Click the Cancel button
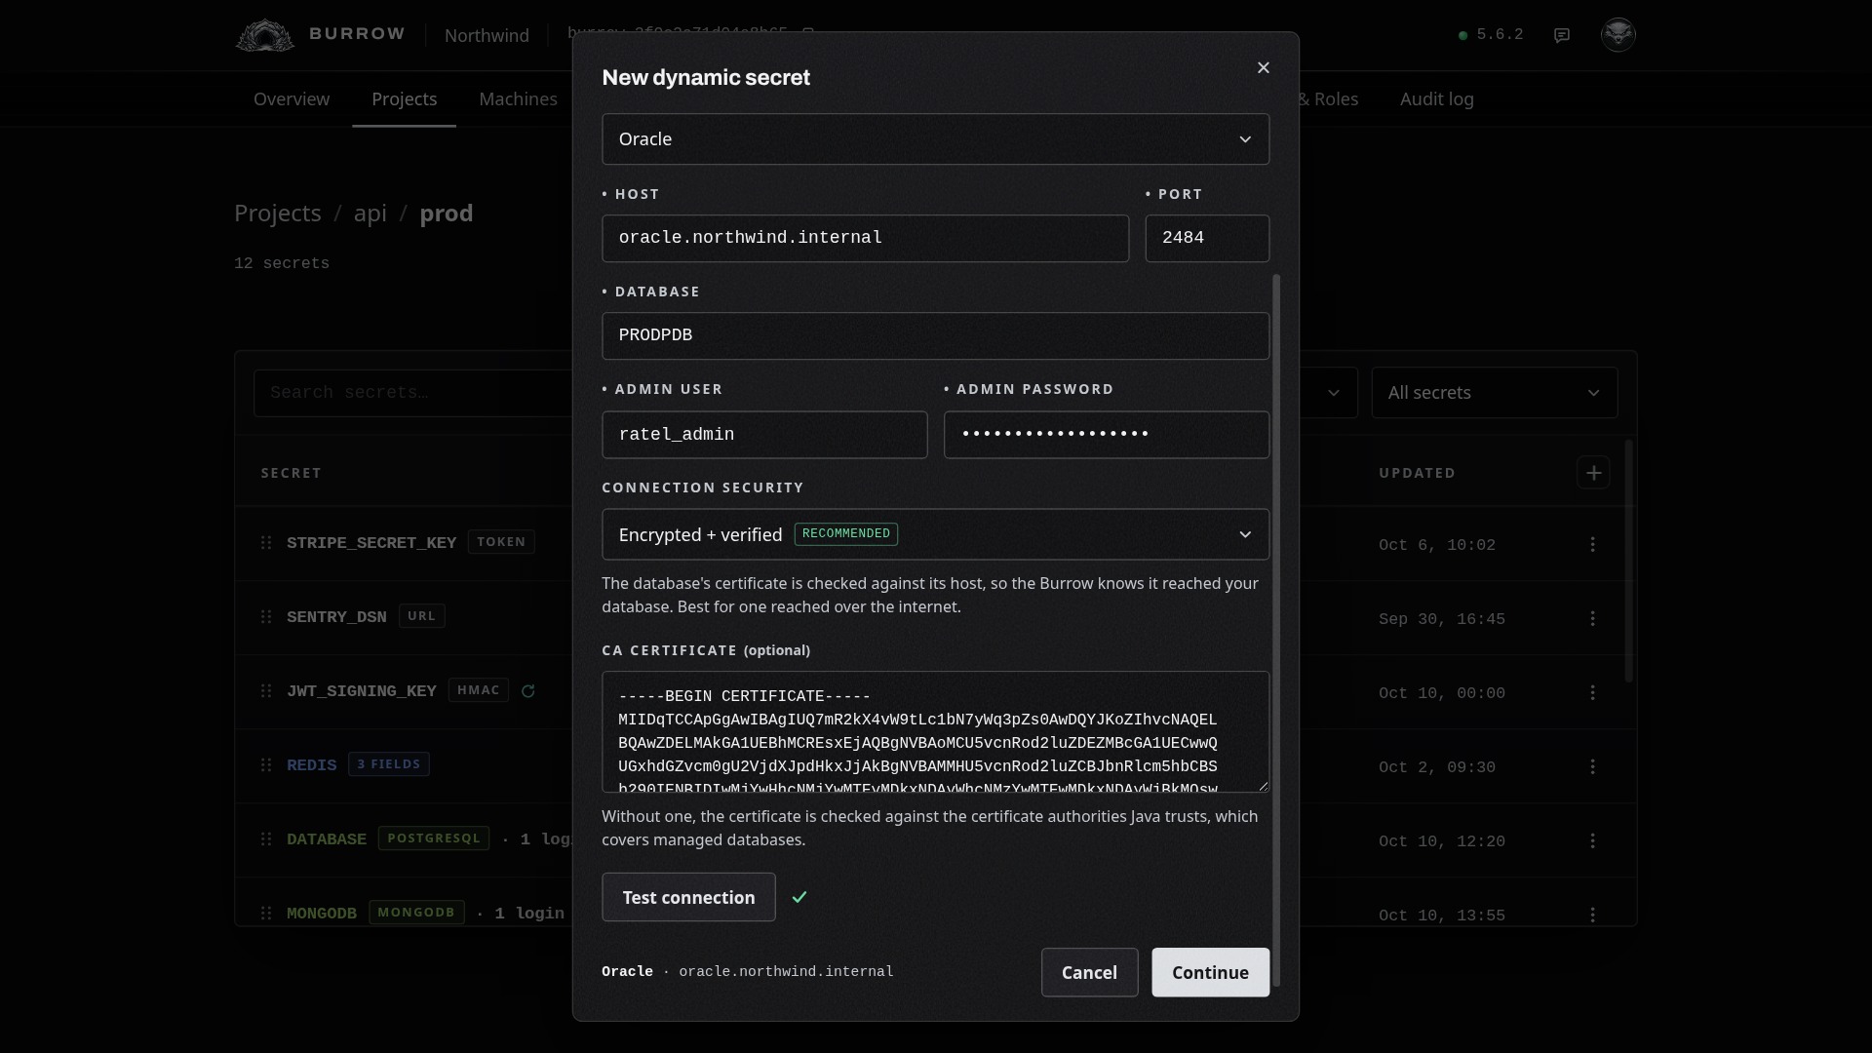Image resolution: width=1872 pixels, height=1053 pixels. coord(1089,972)
